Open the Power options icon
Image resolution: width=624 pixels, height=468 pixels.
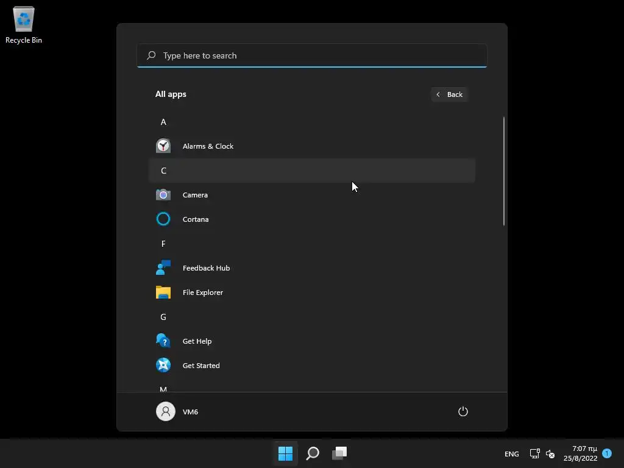pyautogui.click(x=463, y=411)
